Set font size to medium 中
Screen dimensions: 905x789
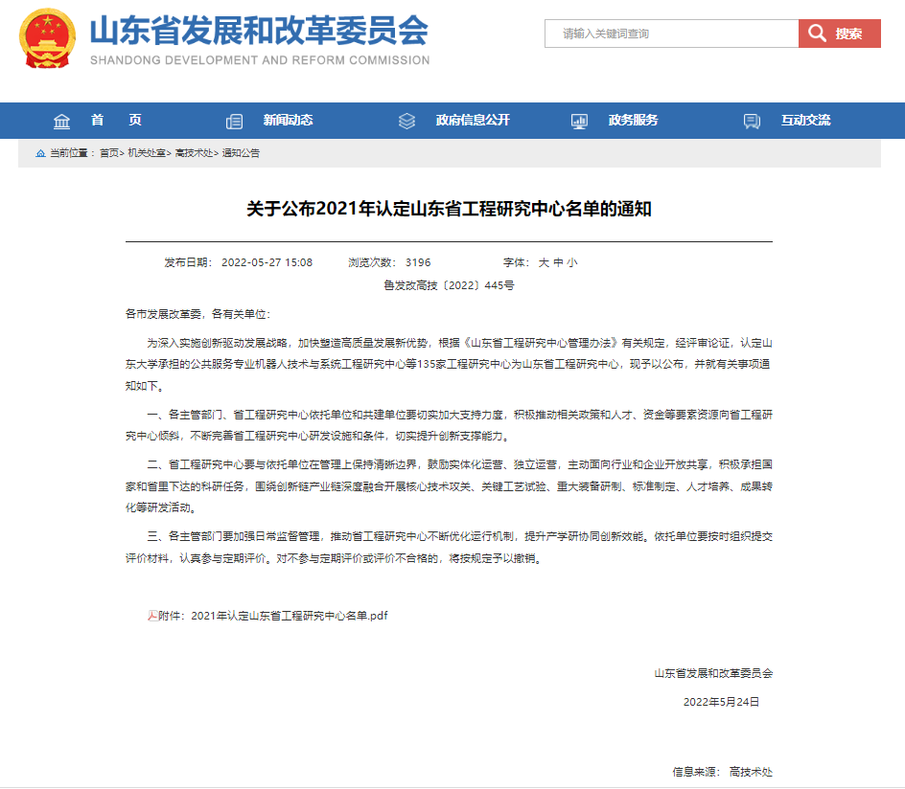click(558, 262)
